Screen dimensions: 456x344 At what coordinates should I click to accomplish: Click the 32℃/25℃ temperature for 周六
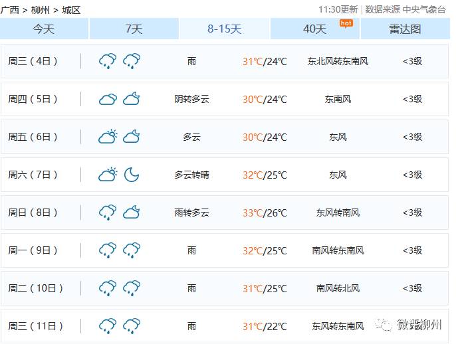point(265,175)
